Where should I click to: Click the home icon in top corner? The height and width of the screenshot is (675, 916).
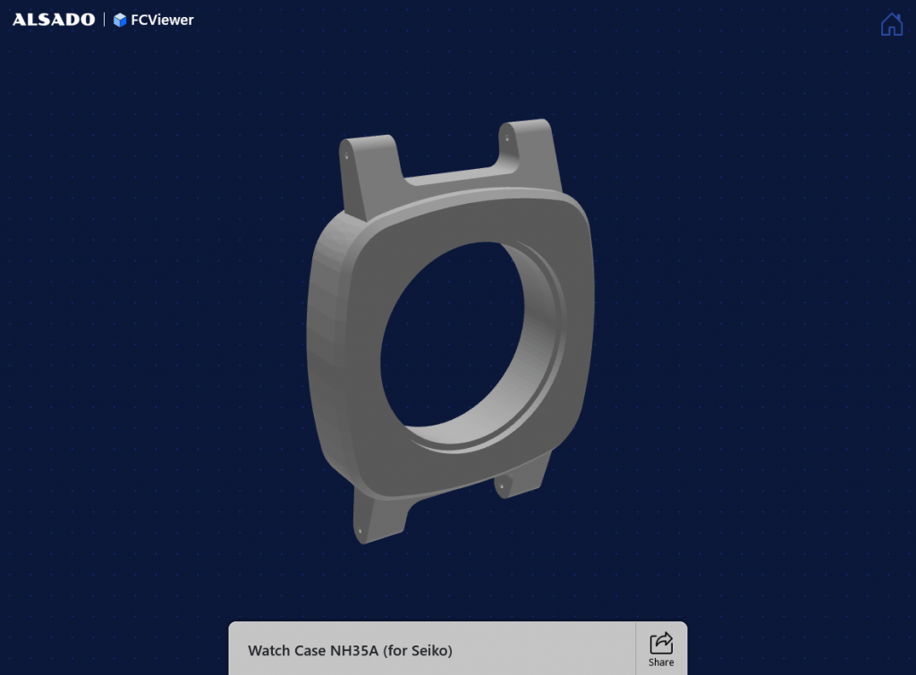coord(891,24)
